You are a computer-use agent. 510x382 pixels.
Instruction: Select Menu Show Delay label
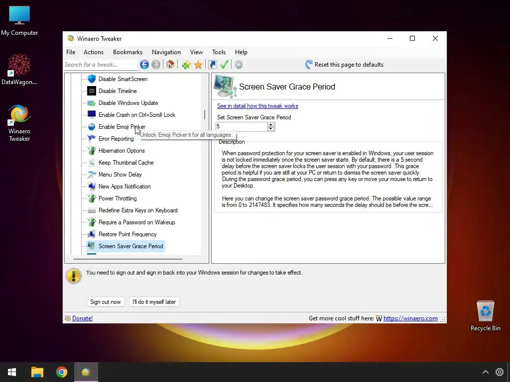tap(120, 175)
